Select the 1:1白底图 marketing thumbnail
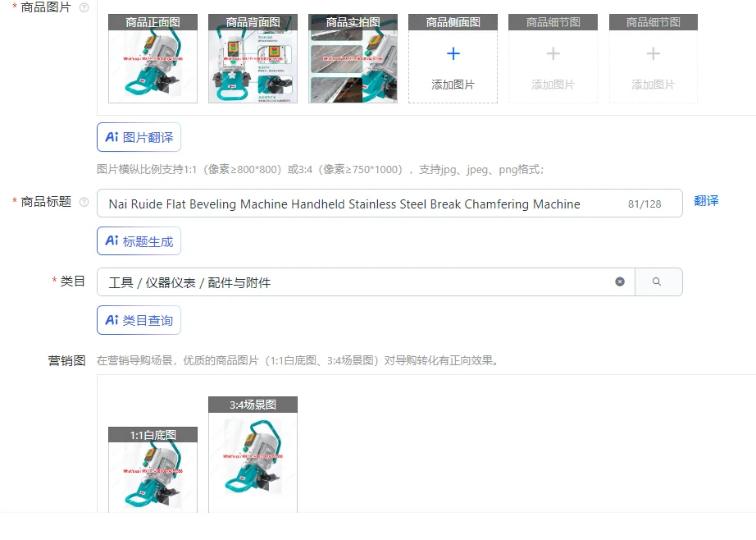This screenshot has width=756, height=540. [x=153, y=470]
